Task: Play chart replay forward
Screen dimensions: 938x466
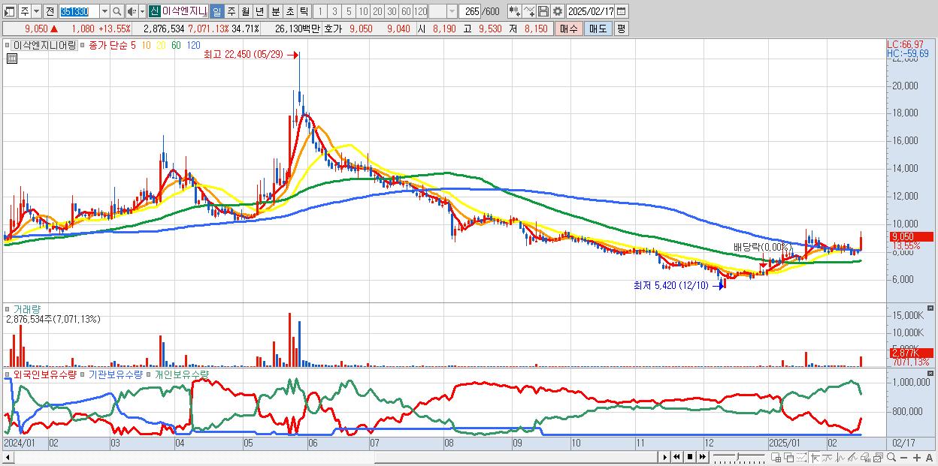Action: [x=665, y=457]
